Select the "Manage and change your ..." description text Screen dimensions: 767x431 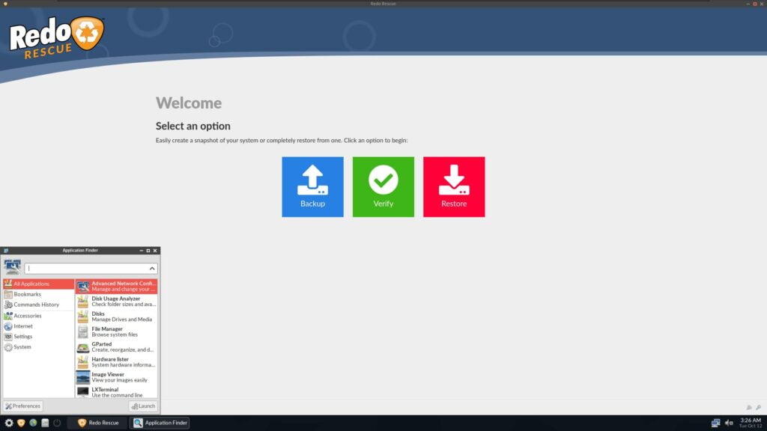[x=124, y=290]
